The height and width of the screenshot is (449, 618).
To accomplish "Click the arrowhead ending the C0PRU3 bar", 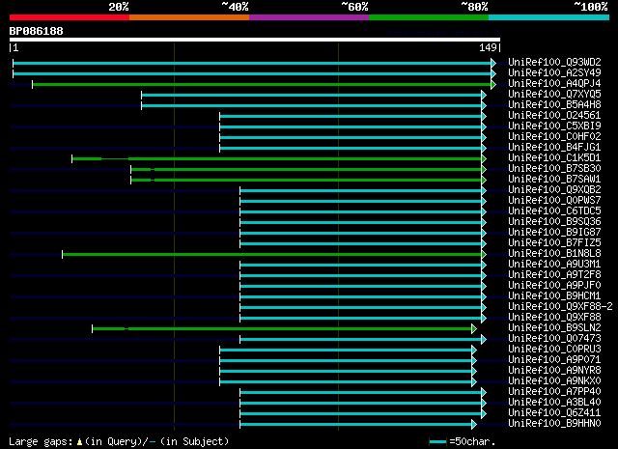I will coord(474,351).
